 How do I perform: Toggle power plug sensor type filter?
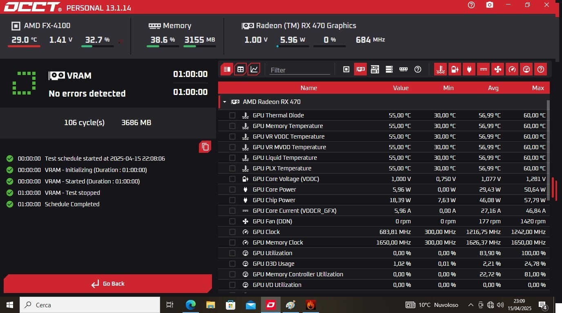click(x=469, y=69)
